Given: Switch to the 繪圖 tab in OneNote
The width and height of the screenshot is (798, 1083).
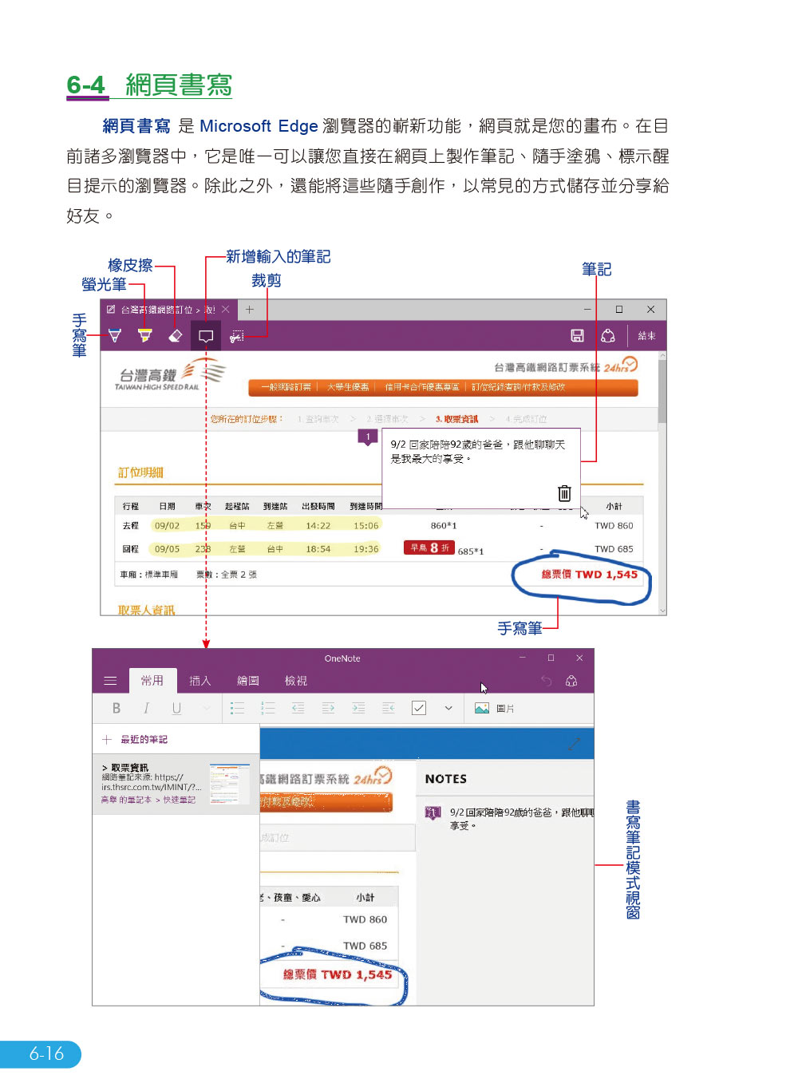Looking at the screenshot, I should click(248, 681).
